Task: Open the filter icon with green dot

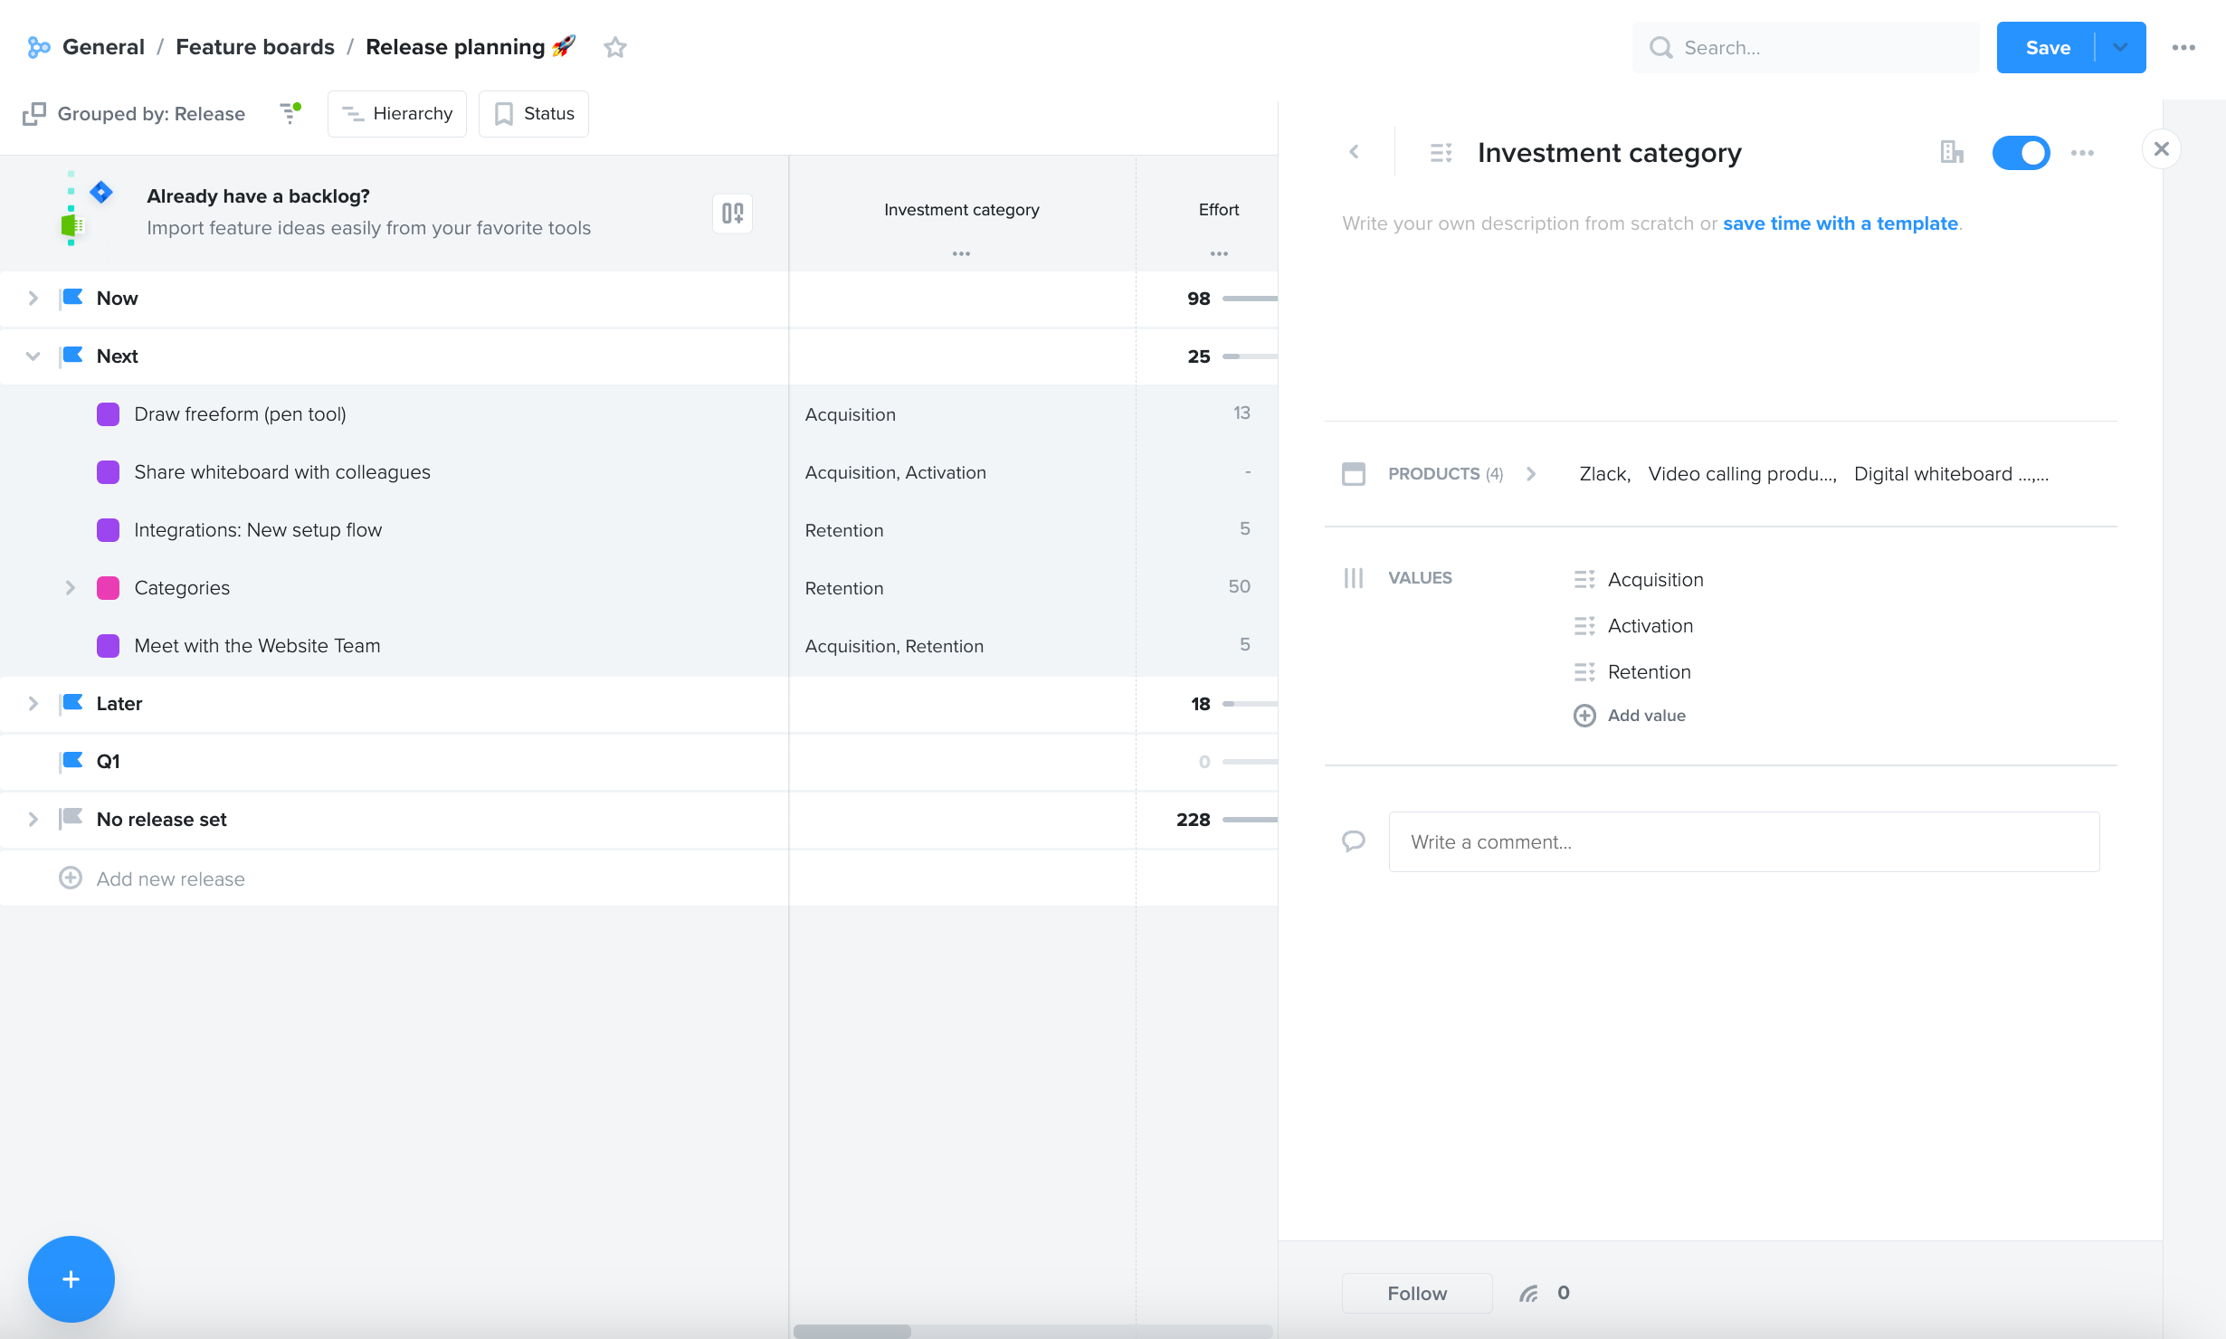Action: 290,113
